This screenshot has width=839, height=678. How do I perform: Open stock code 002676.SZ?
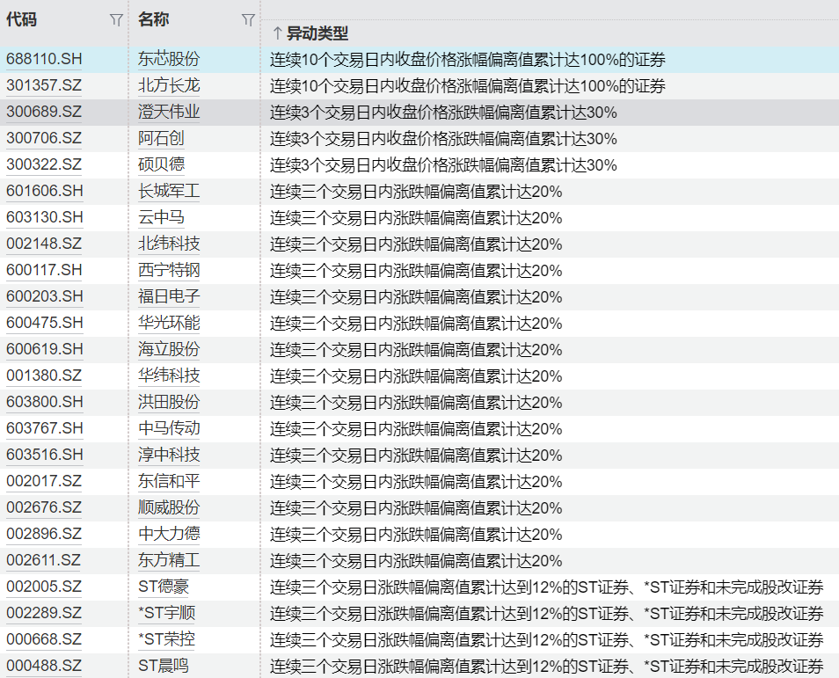44,507
